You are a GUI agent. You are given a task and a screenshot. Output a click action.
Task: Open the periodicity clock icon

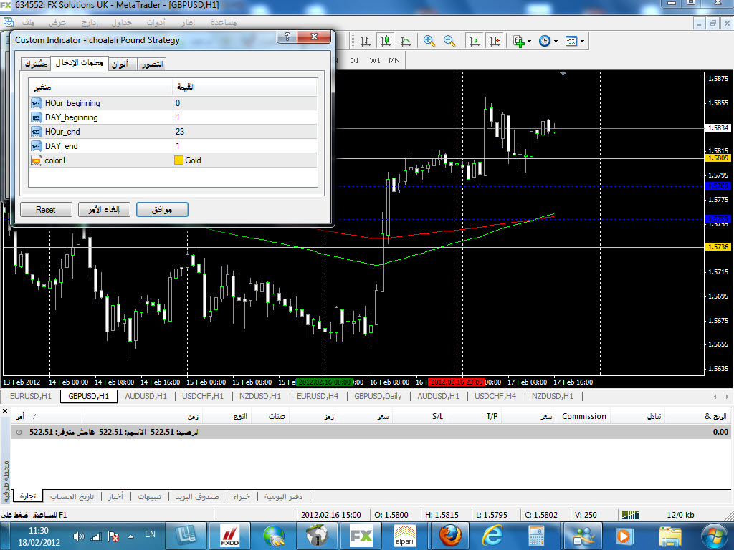pos(545,41)
